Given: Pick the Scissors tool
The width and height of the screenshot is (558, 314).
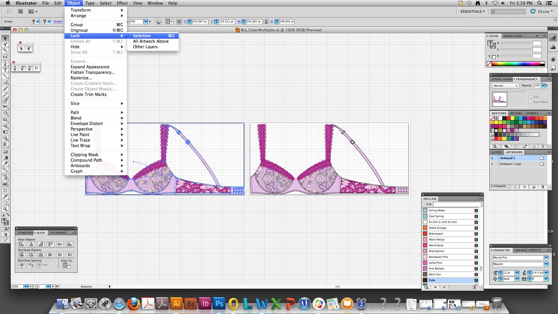Looking at the screenshot, I should pyautogui.click(x=5, y=107).
